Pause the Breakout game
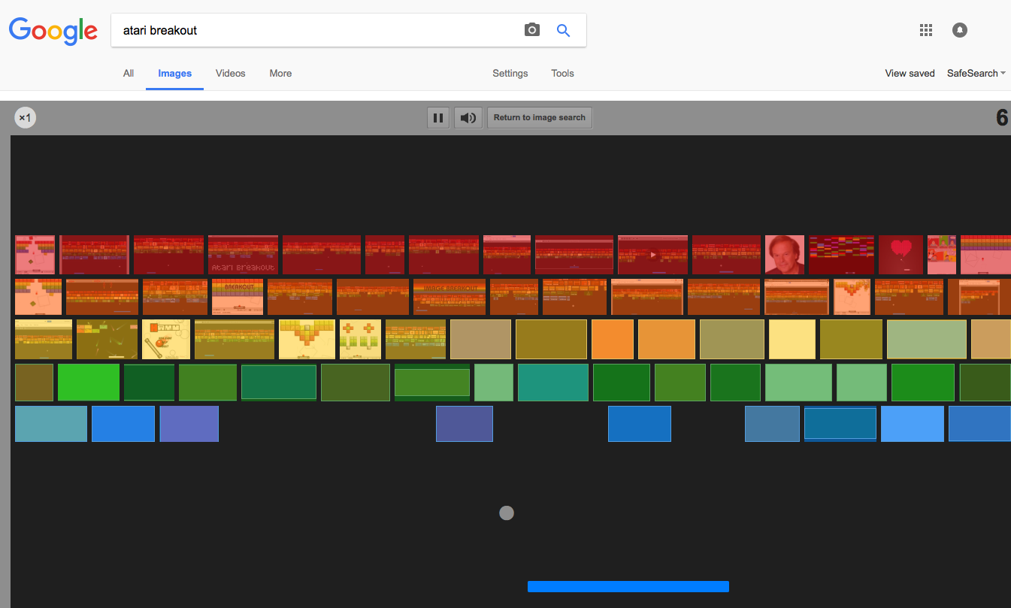 (x=438, y=118)
